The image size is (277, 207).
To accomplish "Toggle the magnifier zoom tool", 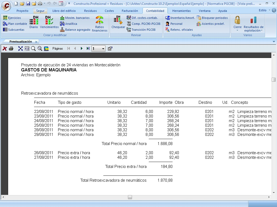I will 33,49.
